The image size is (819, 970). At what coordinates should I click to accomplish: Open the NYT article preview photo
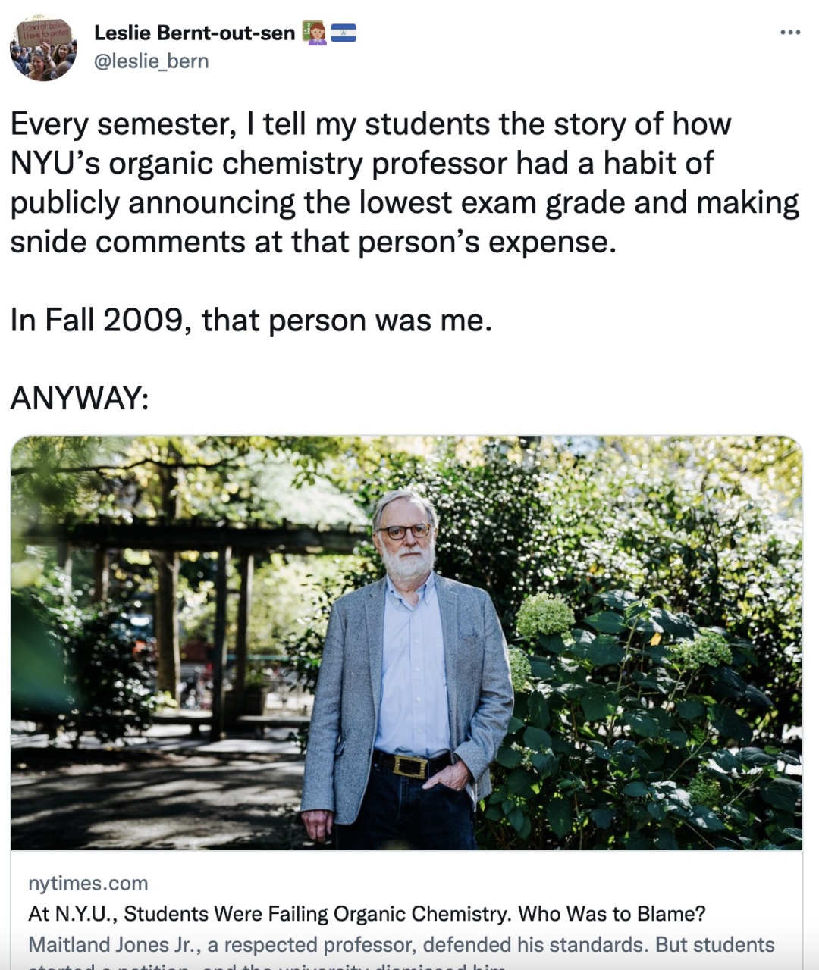[x=406, y=643]
